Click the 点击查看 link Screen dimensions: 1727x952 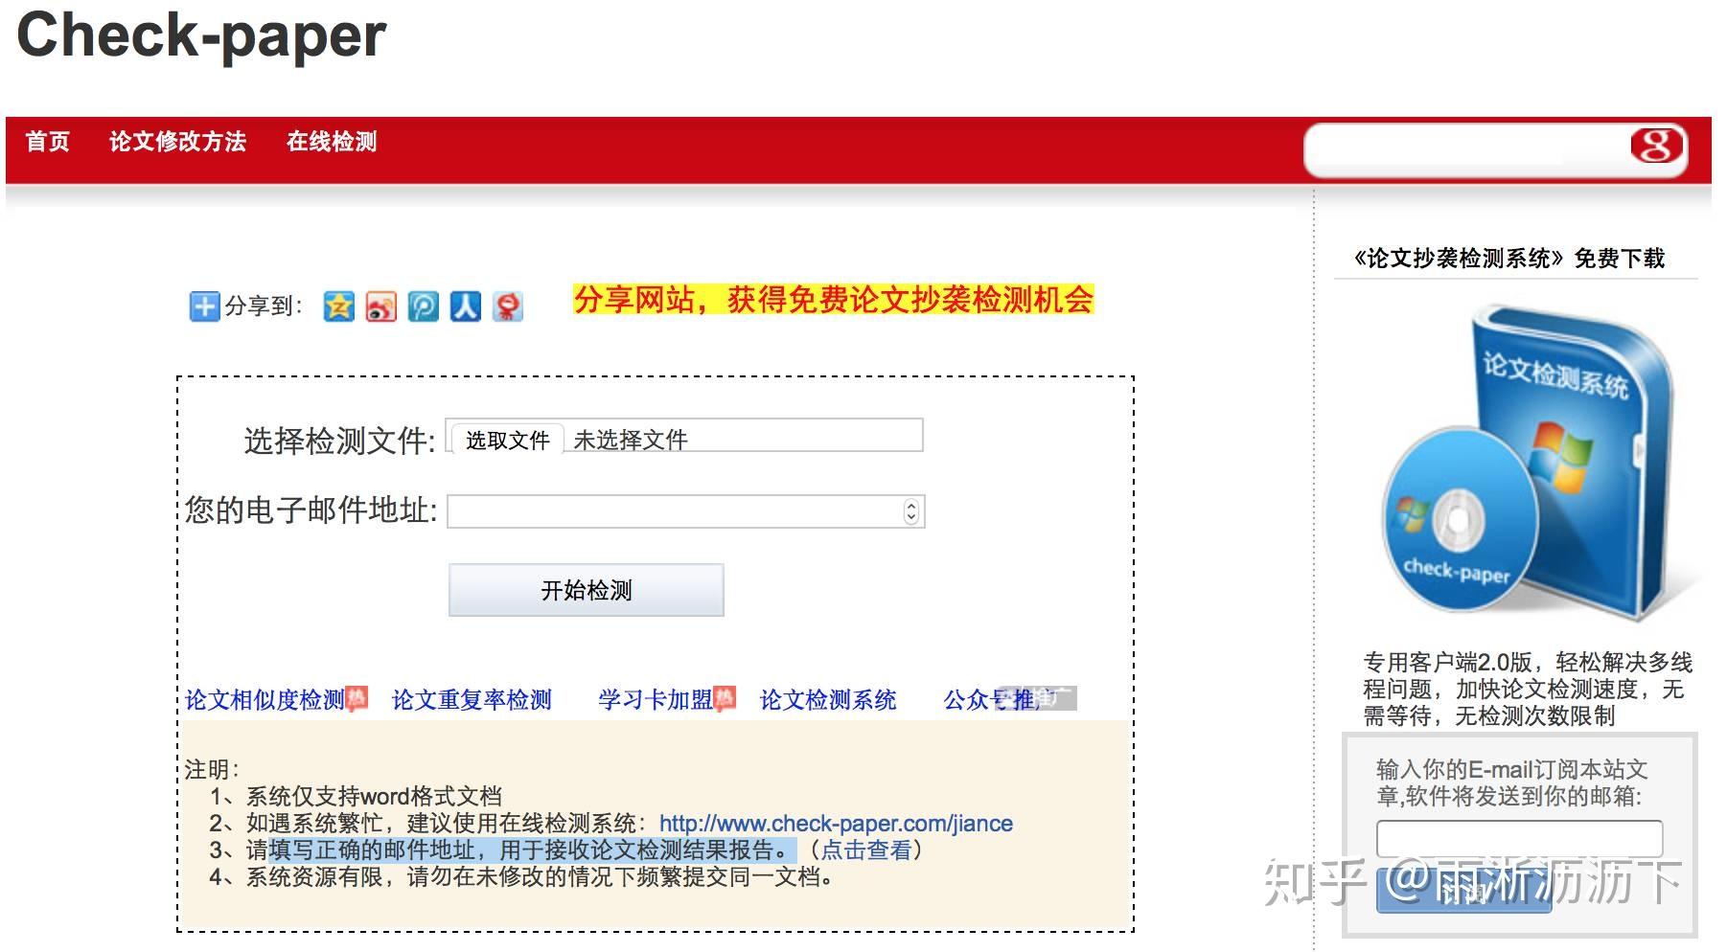(866, 850)
